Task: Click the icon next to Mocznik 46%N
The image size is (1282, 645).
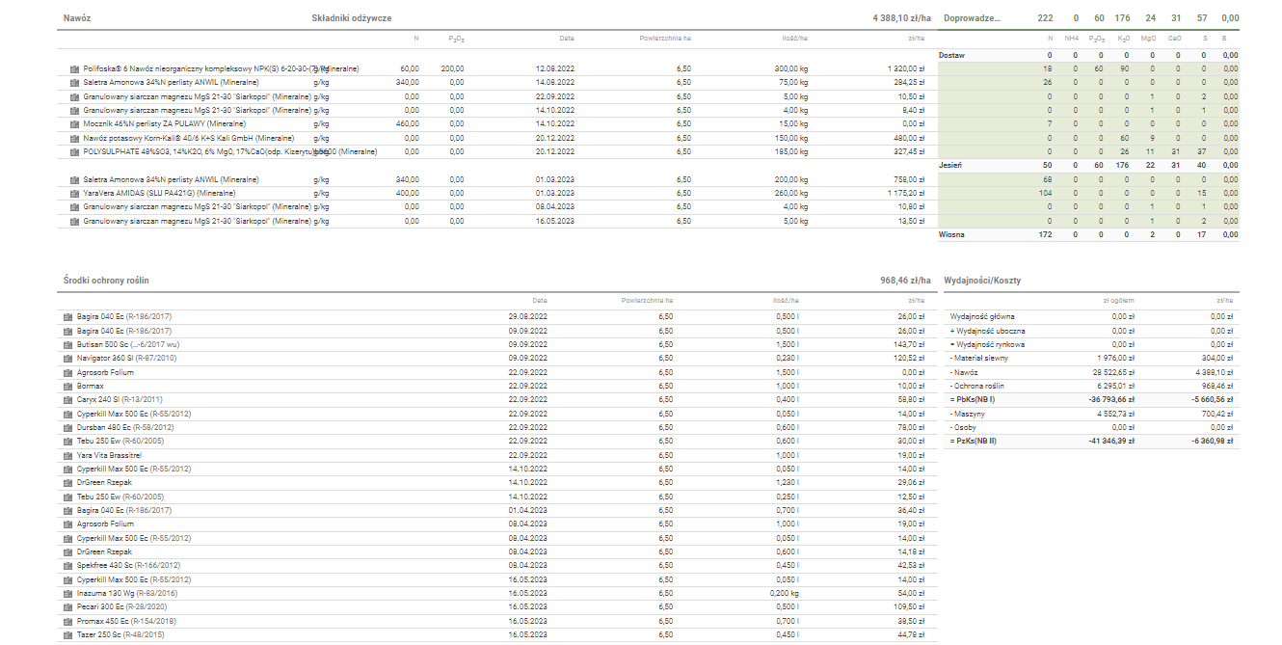Action: 74,124
